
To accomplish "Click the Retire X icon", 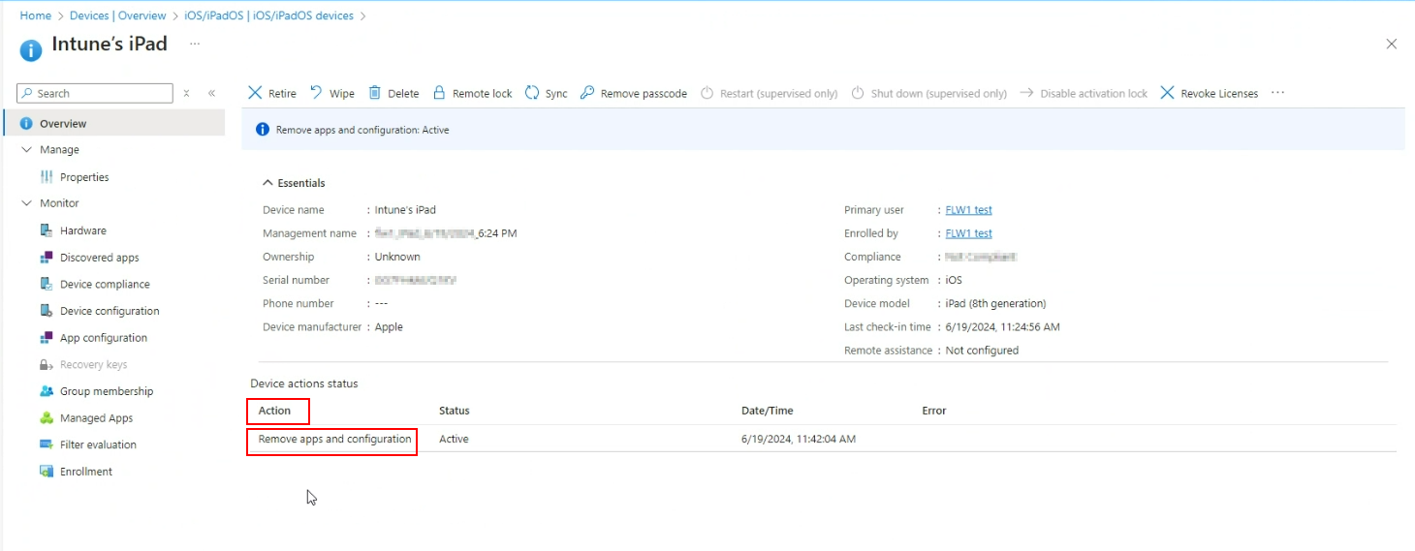I will [255, 93].
